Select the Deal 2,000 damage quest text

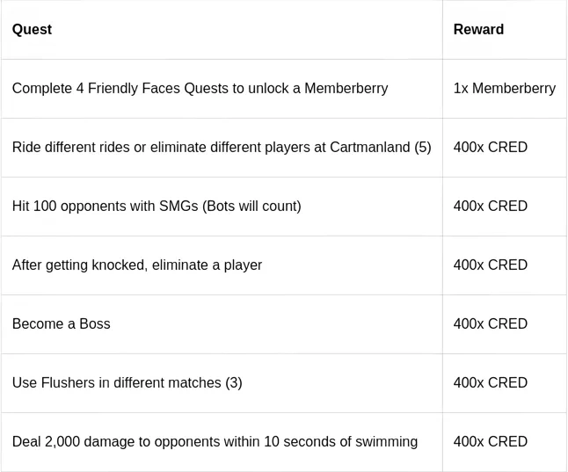(215, 442)
